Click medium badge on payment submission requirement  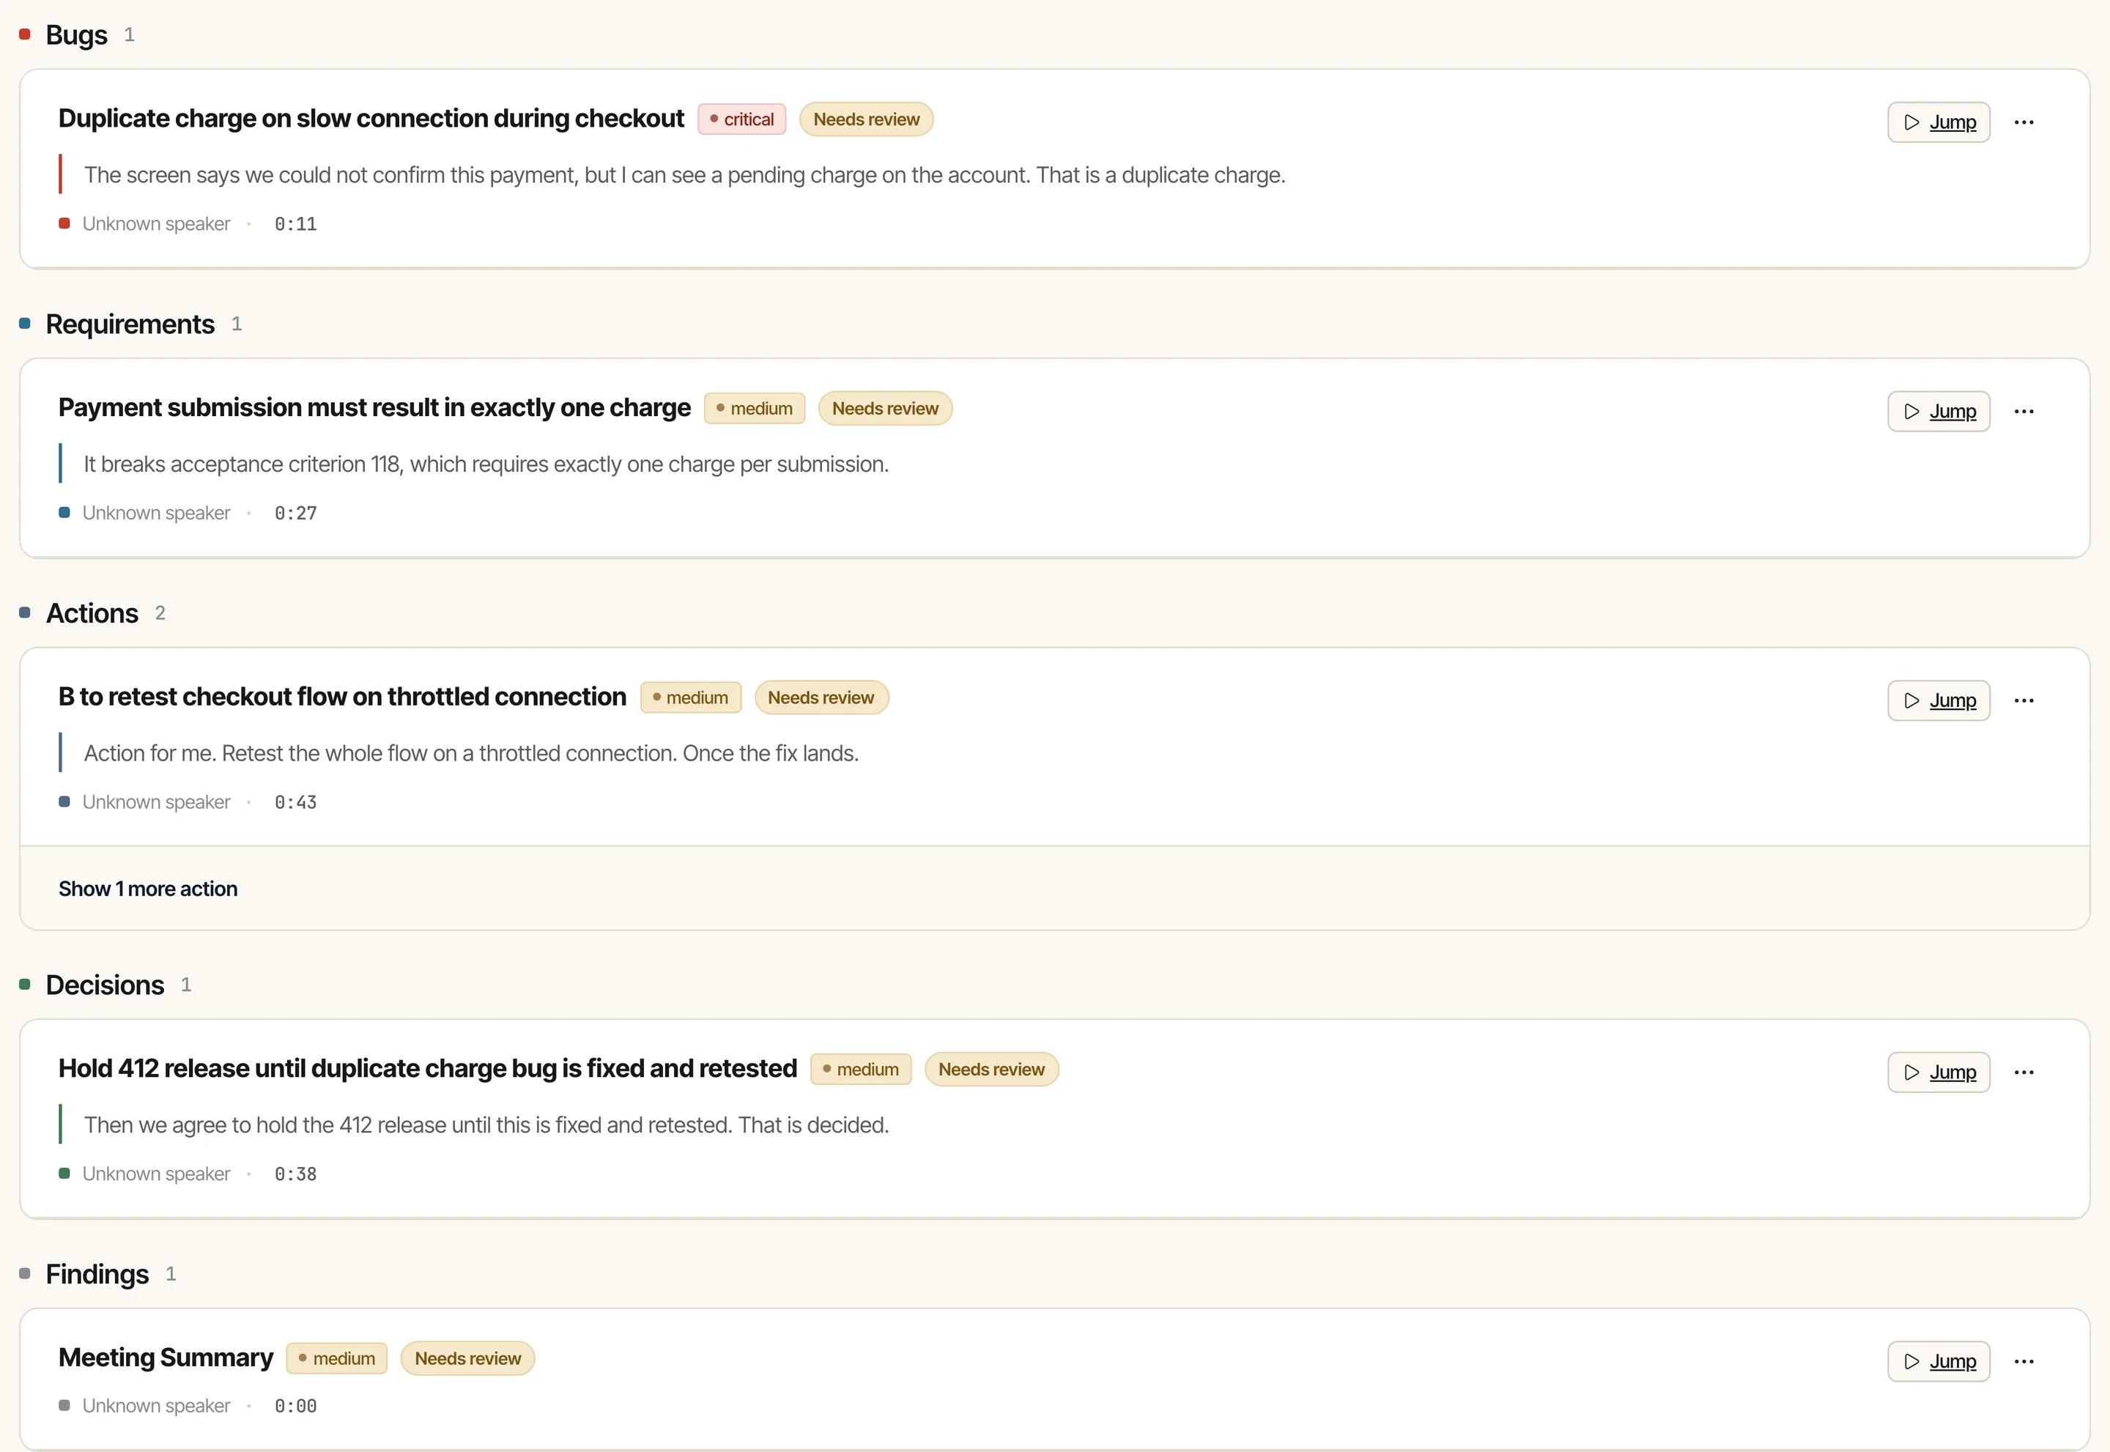tap(755, 409)
